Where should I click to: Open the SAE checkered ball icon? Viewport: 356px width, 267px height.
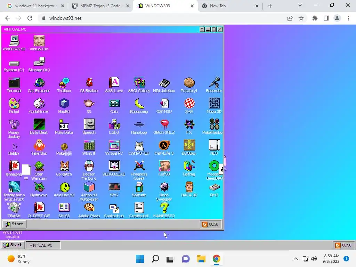coord(189,106)
